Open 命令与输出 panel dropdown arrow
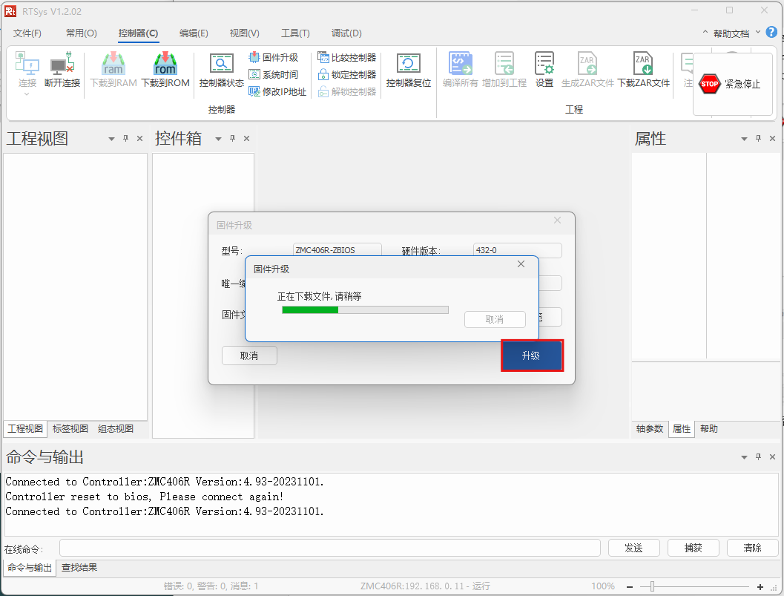The width and height of the screenshot is (784, 596). pyautogui.click(x=744, y=457)
